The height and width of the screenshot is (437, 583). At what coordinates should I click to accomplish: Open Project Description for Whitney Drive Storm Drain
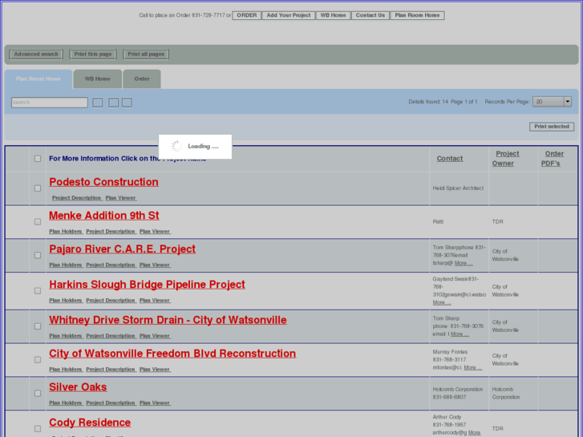pyautogui.click(x=111, y=336)
